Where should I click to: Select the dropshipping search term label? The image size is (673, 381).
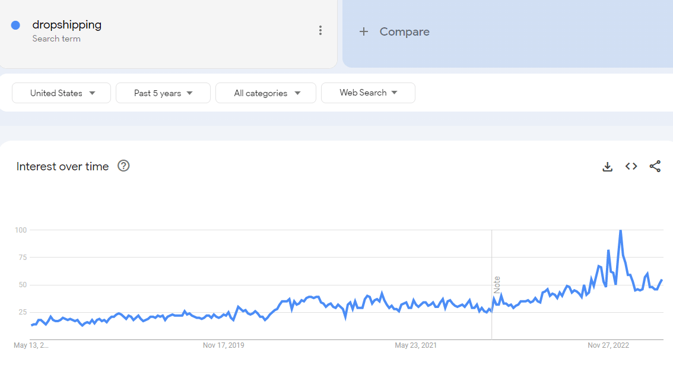click(x=68, y=25)
